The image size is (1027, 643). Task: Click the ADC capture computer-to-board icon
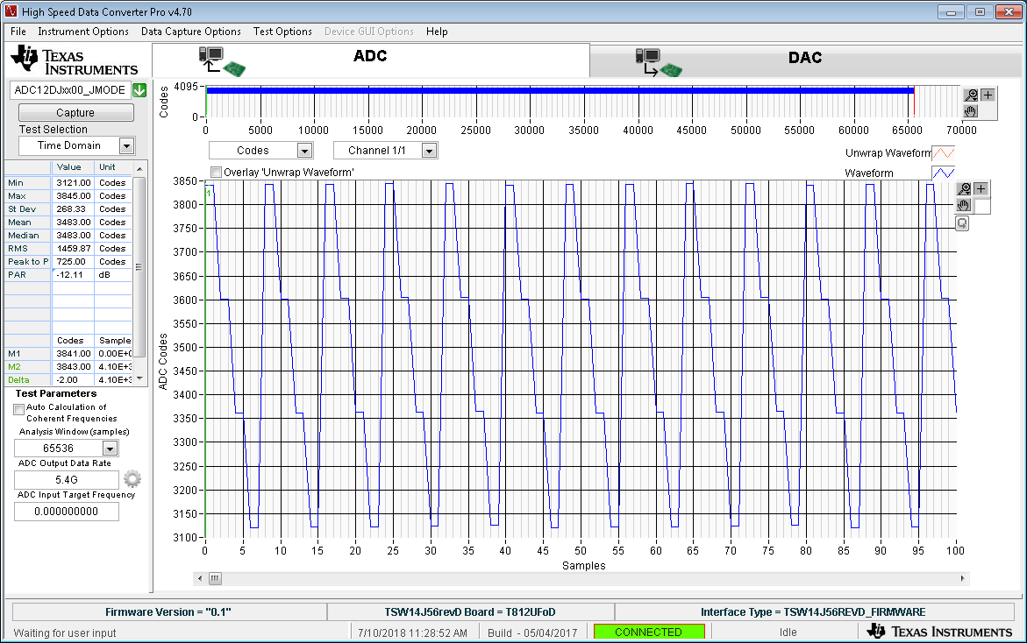222,61
